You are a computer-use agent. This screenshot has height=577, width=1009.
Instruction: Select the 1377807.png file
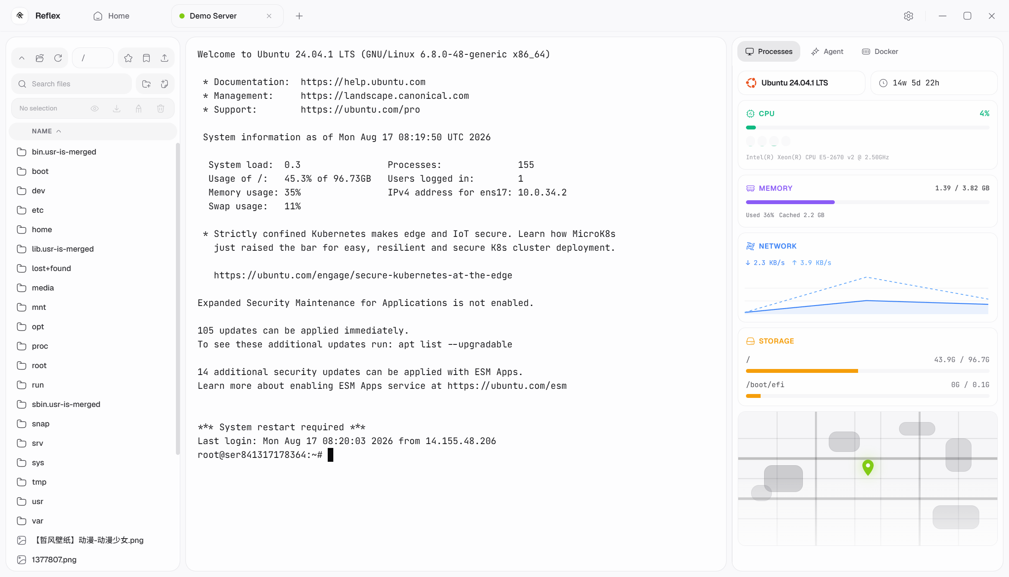click(x=93, y=560)
